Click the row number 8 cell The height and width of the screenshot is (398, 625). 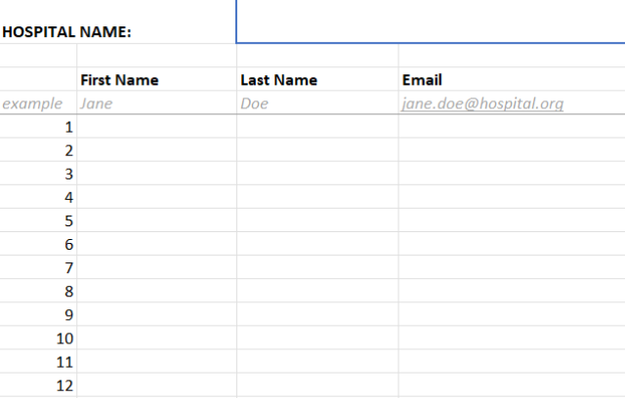tap(38, 291)
